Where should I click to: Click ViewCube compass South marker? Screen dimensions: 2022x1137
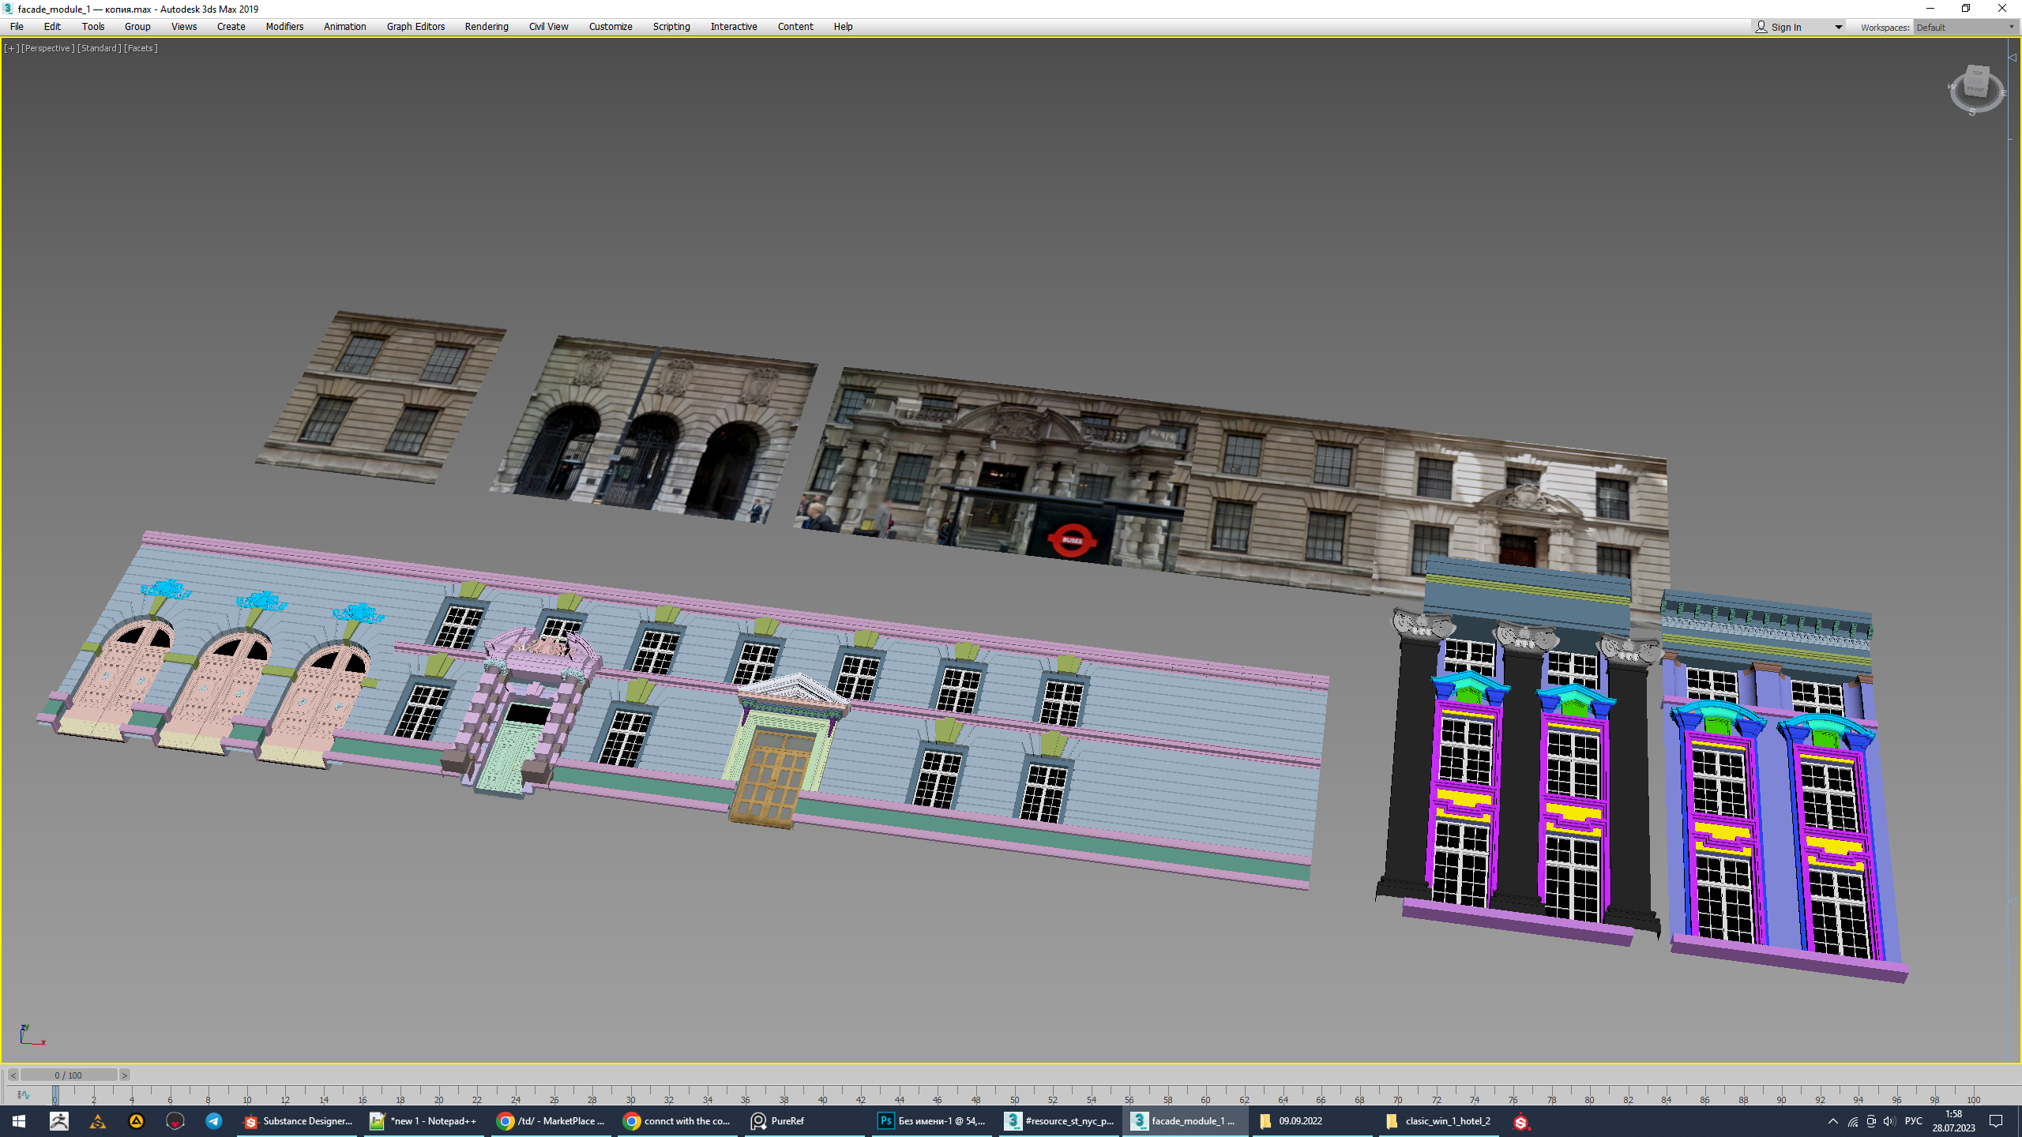tap(1972, 112)
